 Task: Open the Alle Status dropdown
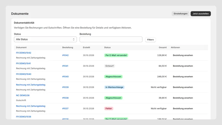tap(45, 39)
